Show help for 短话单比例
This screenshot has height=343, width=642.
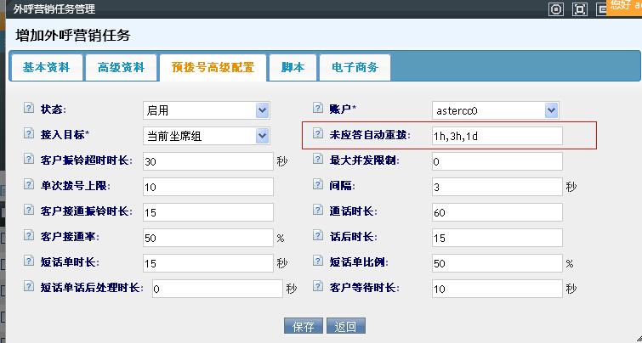(318, 262)
